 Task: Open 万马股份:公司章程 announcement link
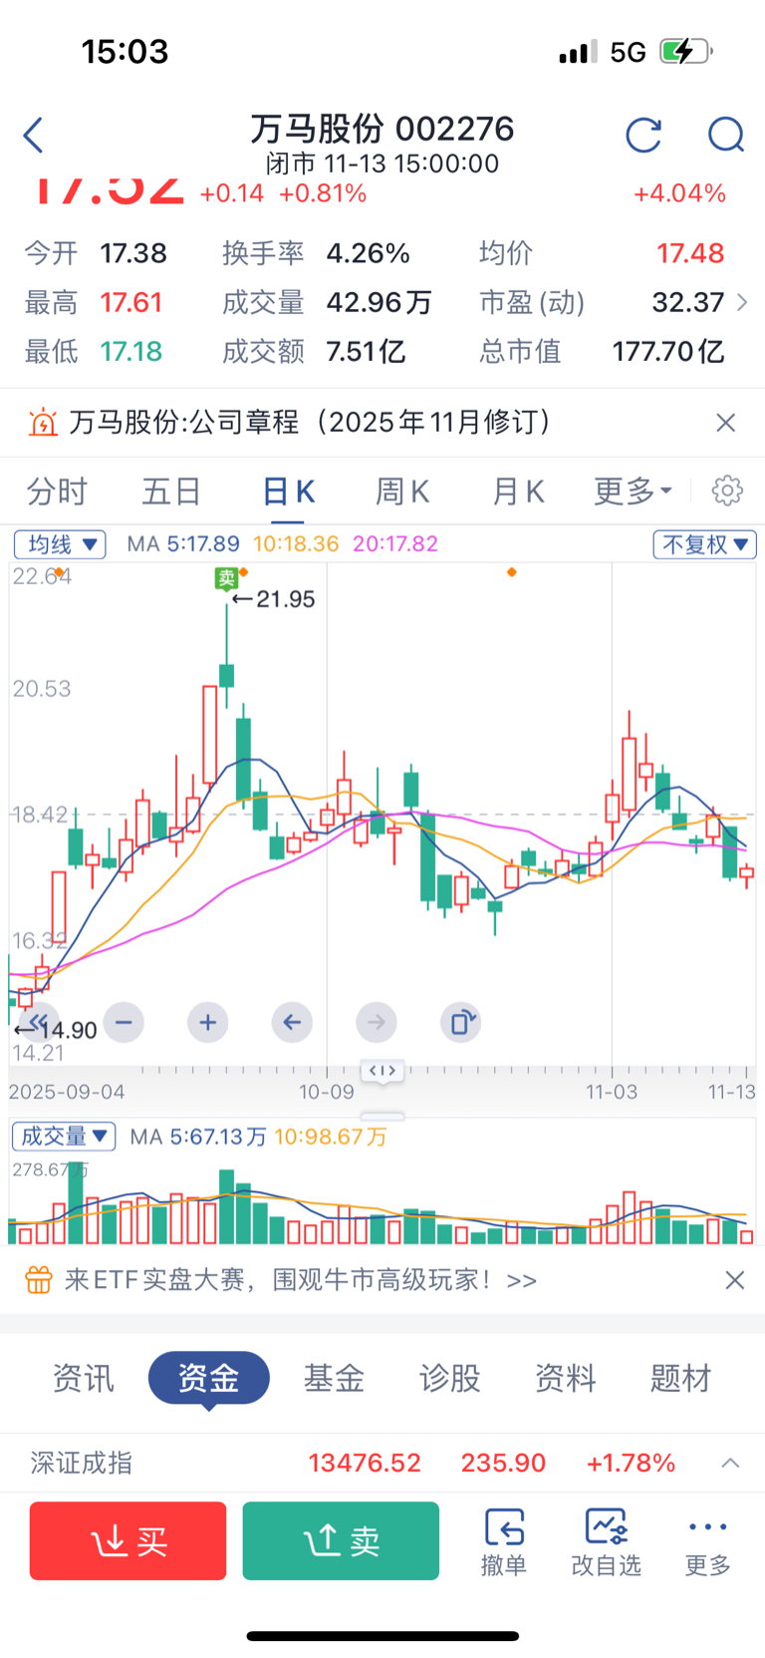point(311,423)
